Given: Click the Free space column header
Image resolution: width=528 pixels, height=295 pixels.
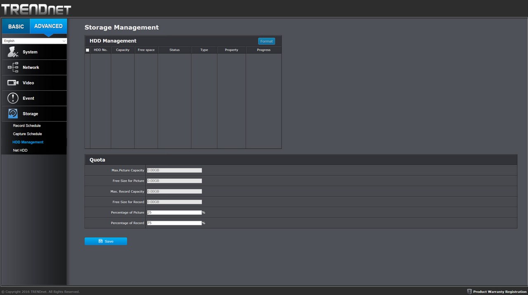Looking at the screenshot, I should 146,50.
